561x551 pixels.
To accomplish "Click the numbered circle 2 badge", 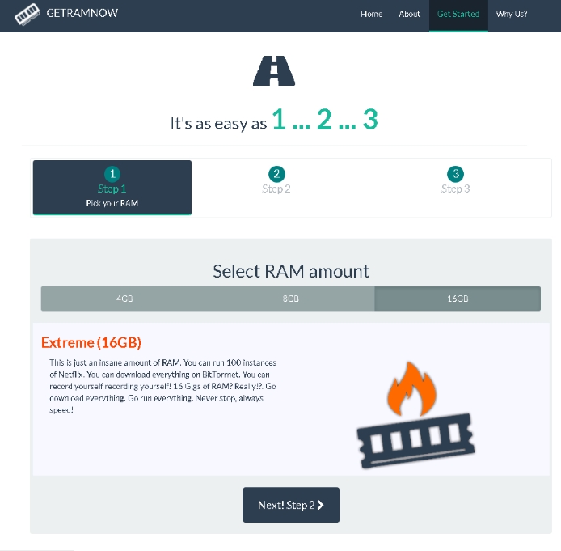I will pyautogui.click(x=276, y=174).
